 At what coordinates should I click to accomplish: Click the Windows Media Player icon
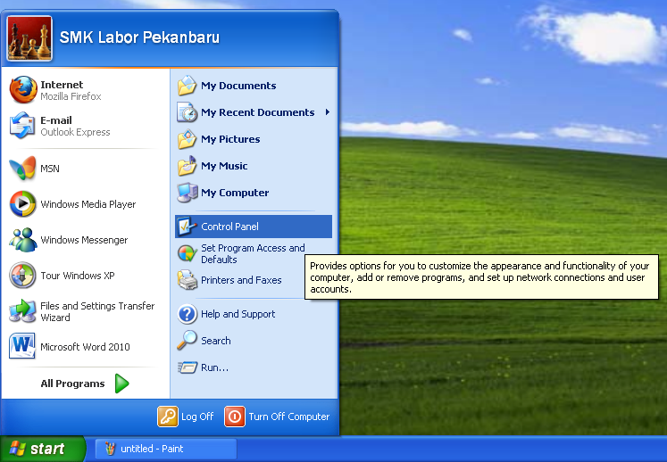click(x=22, y=204)
